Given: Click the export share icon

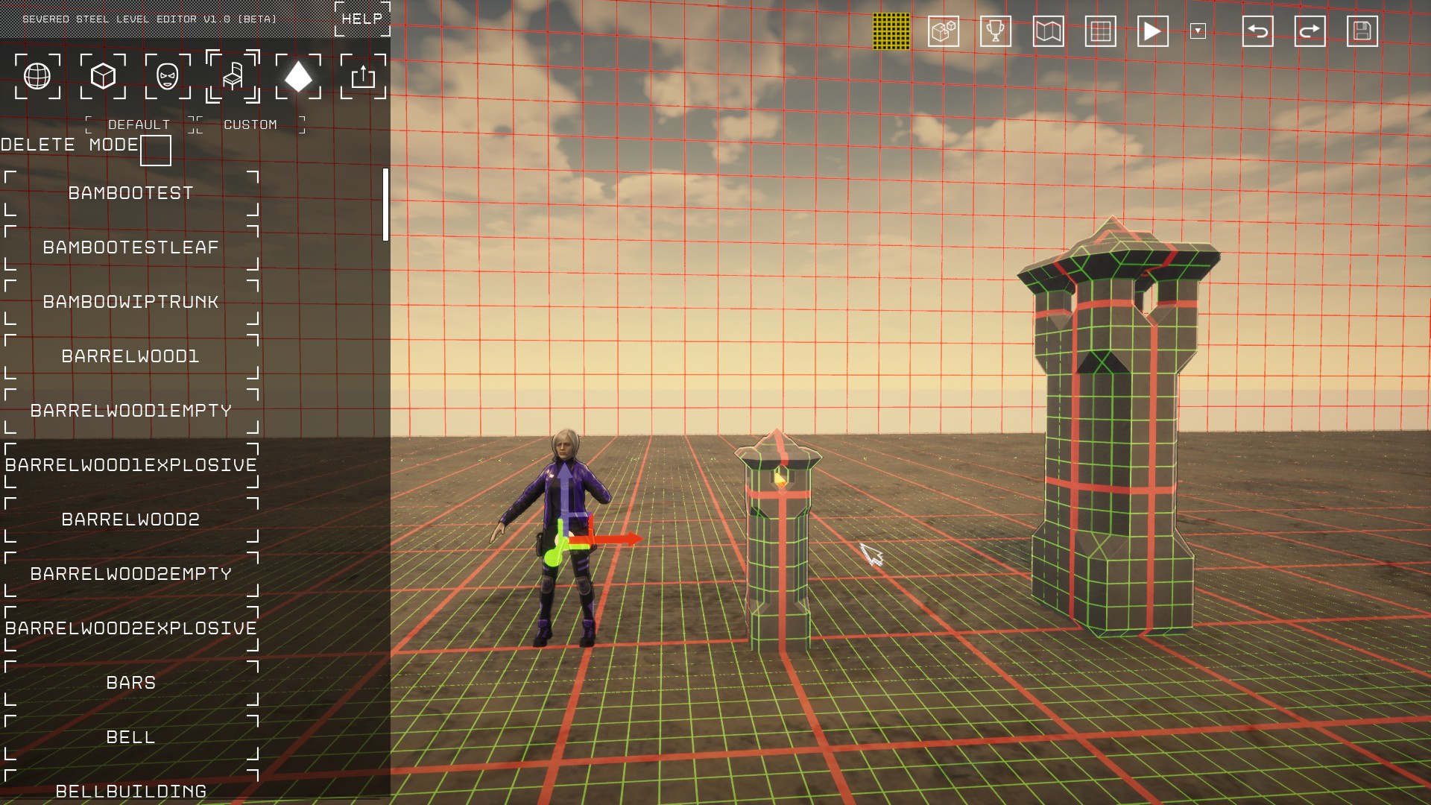Looking at the screenshot, I should [363, 76].
